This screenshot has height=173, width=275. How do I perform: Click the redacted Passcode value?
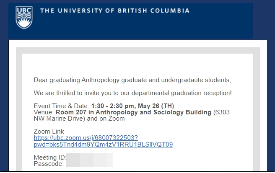click(x=89, y=163)
